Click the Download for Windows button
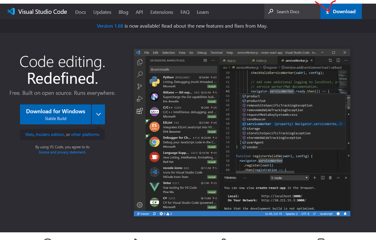Screen dimensions: 376x240 tap(56, 114)
